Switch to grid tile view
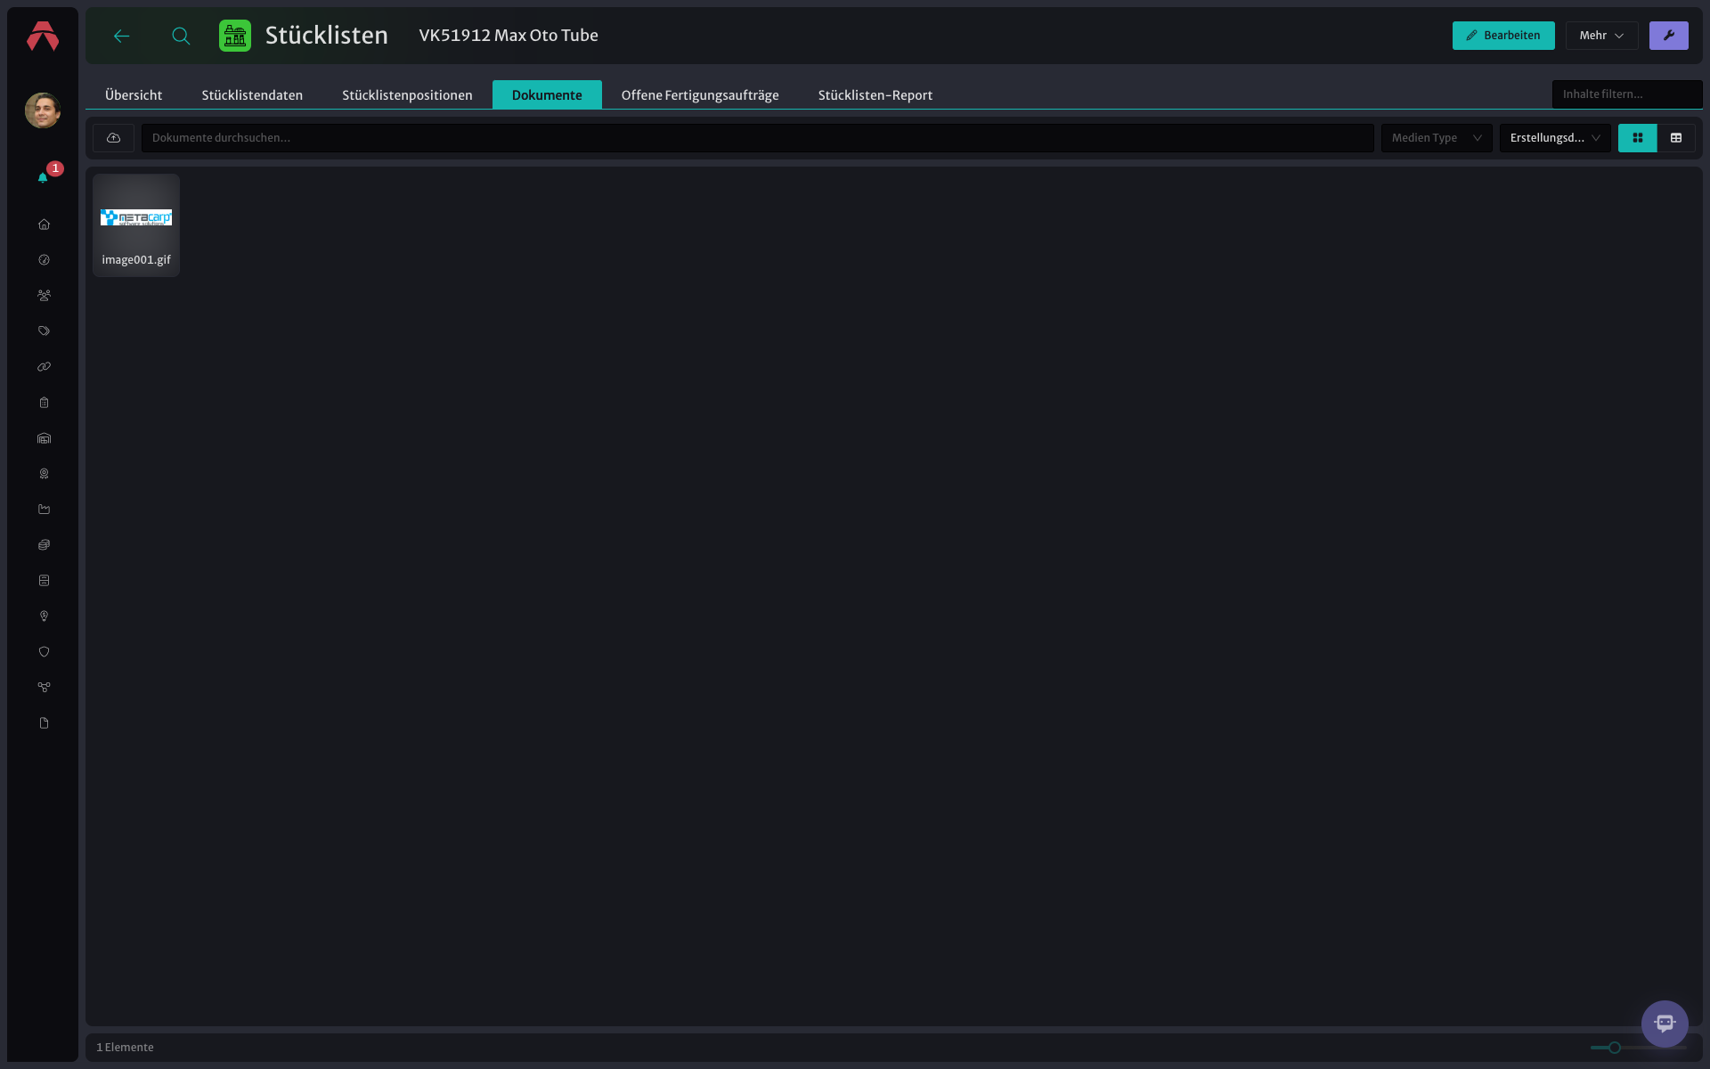The image size is (1710, 1069). click(x=1637, y=138)
